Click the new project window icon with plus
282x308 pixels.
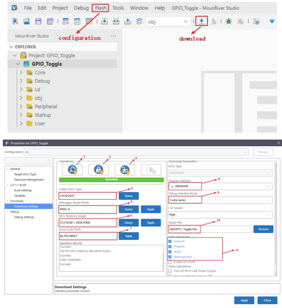66,21
